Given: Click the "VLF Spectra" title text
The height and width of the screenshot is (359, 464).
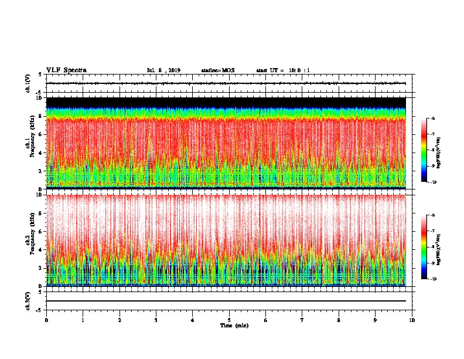Looking at the screenshot, I should [66, 70].
